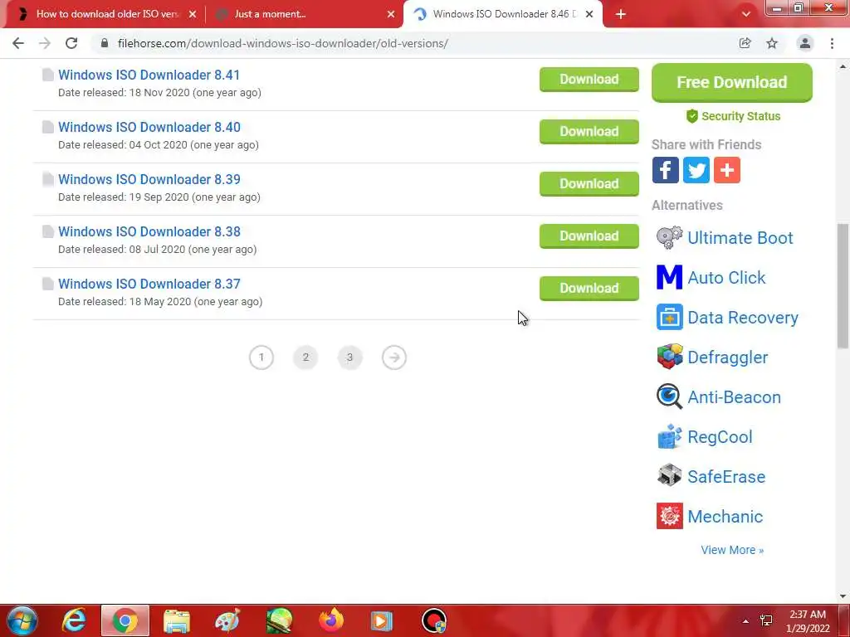The height and width of the screenshot is (637, 850).
Task: Go to pagination page 3
Action: click(x=349, y=357)
